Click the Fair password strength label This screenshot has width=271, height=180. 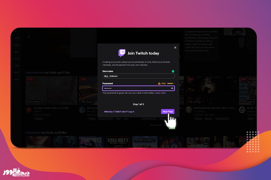164,83
